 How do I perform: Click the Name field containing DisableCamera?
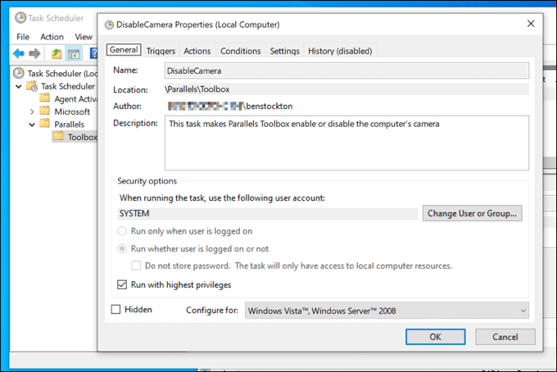pos(346,70)
